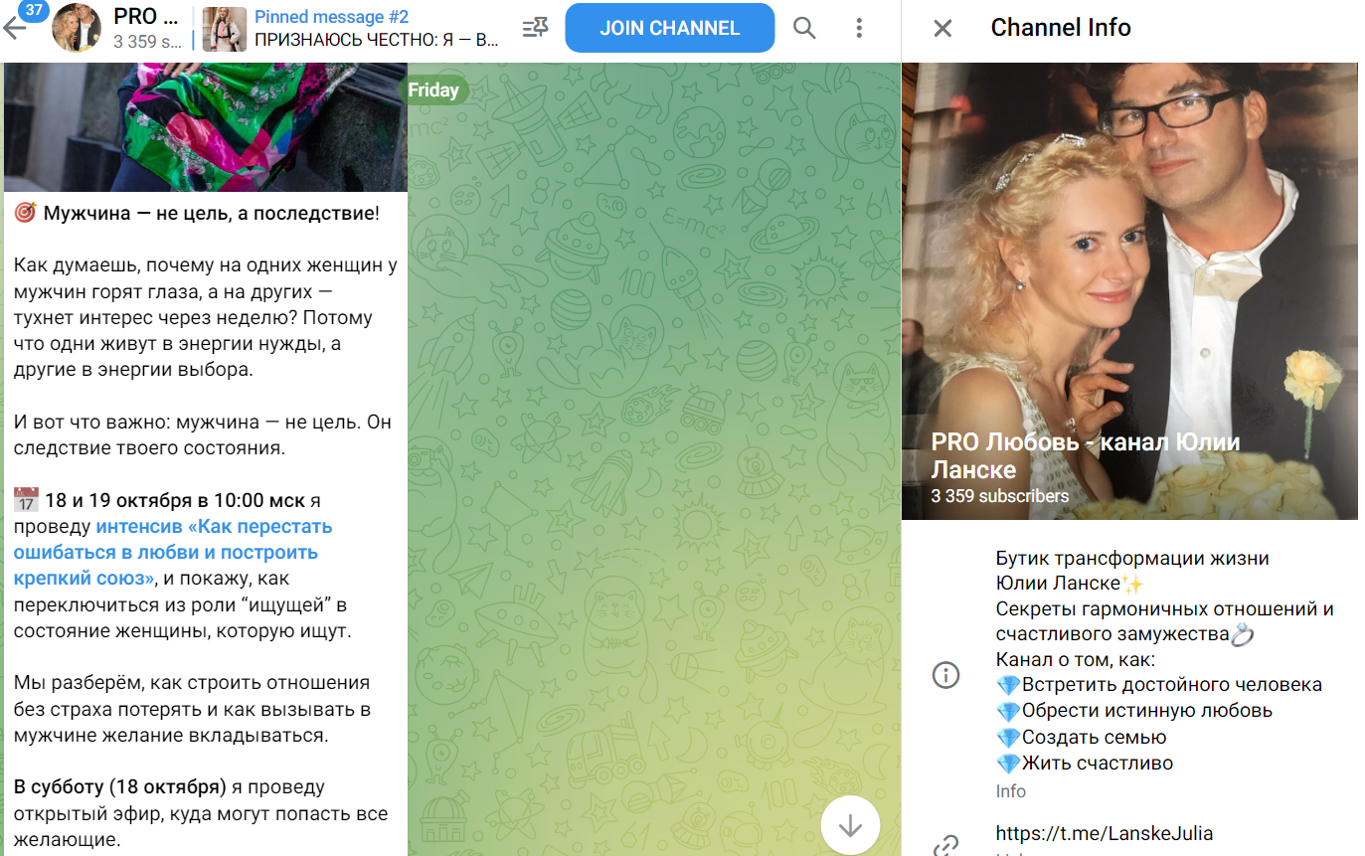Click the info circle icon beside channel description
The image size is (1365, 856).
tap(945, 675)
